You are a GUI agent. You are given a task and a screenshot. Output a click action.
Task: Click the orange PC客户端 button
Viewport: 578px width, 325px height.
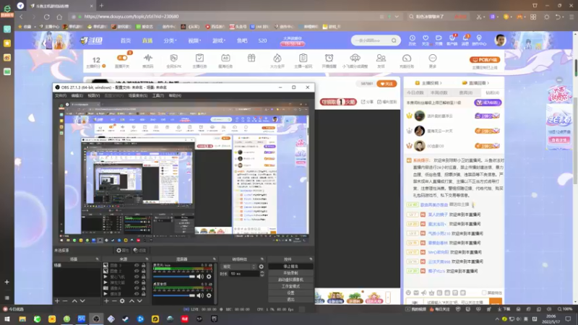(x=484, y=60)
